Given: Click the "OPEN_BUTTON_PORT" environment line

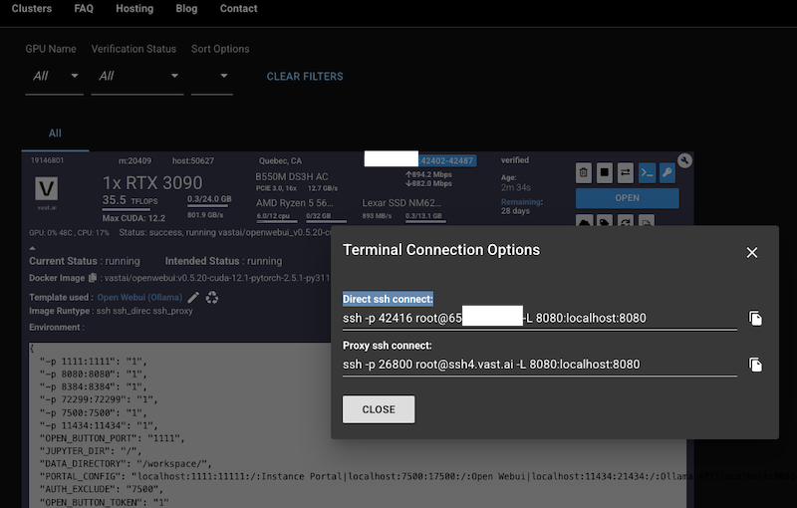Looking at the screenshot, I should [113, 438].
